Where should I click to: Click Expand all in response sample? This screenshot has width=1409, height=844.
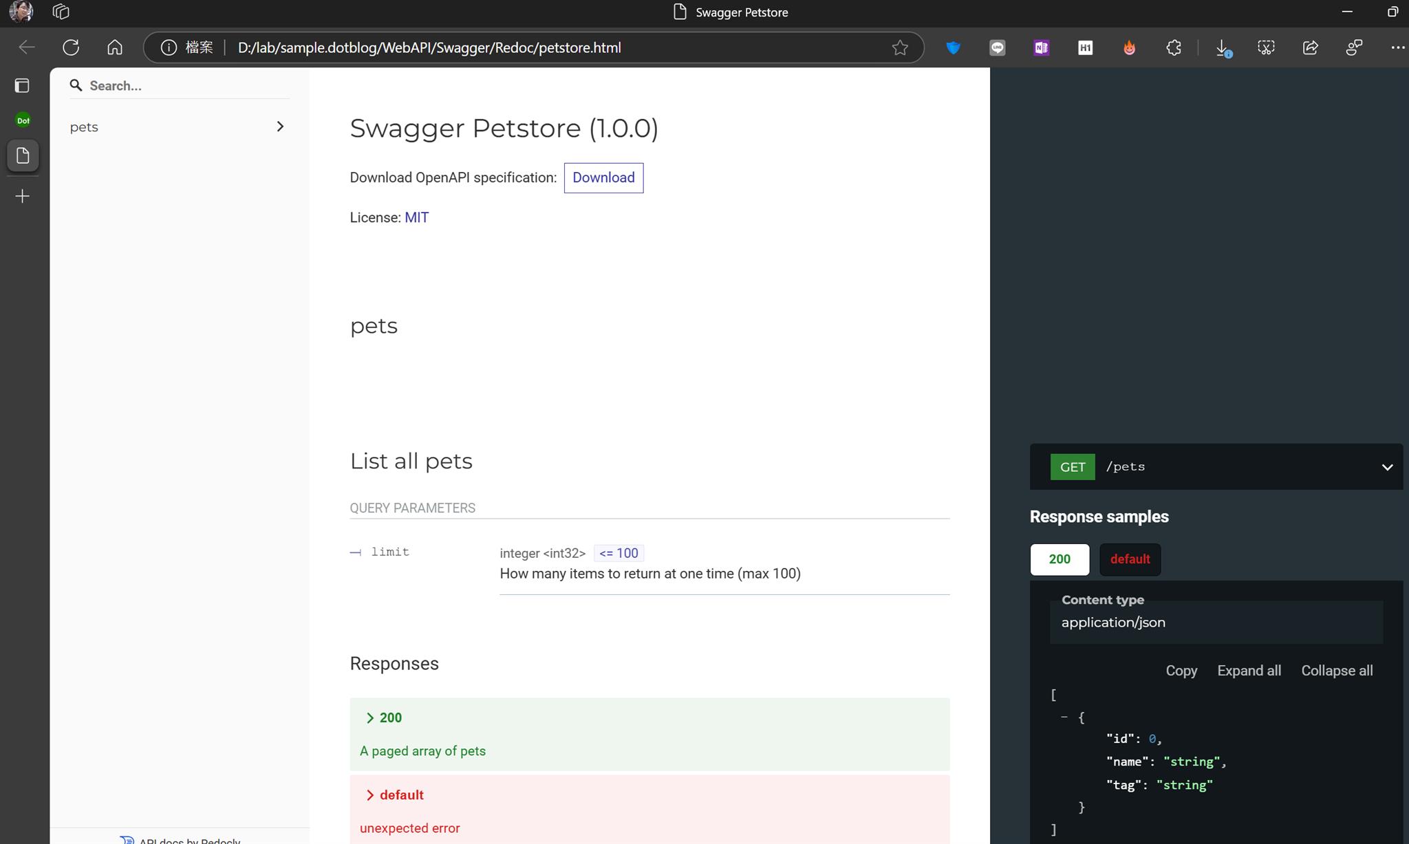[1249, 671]
